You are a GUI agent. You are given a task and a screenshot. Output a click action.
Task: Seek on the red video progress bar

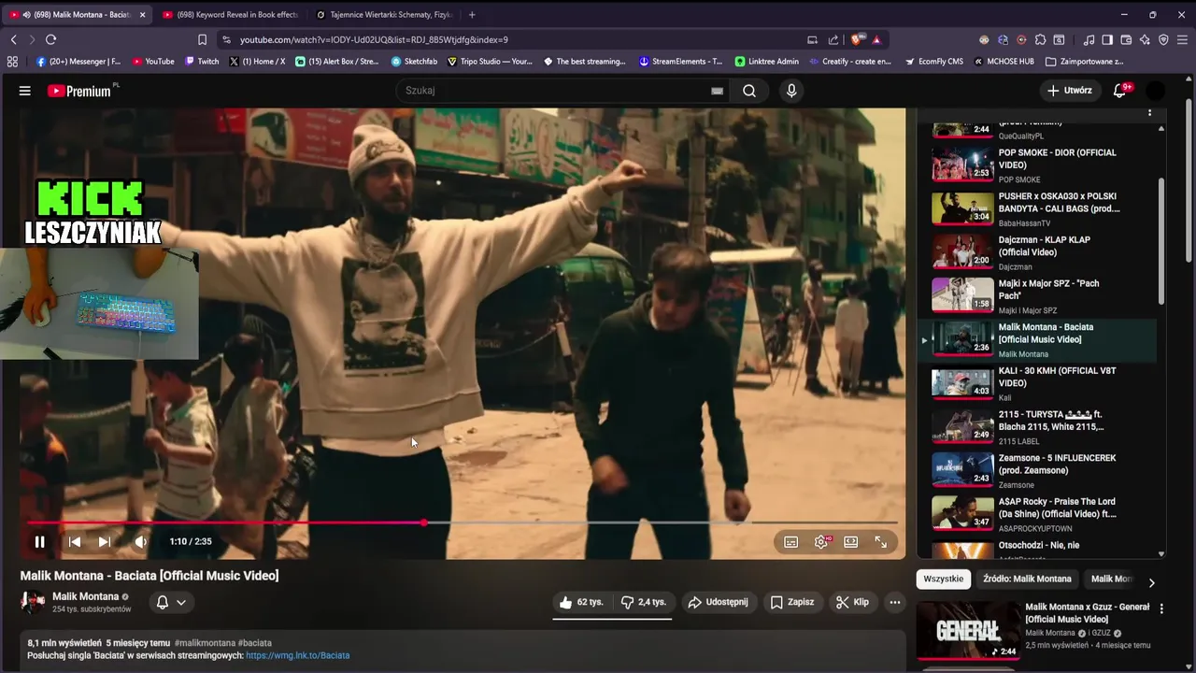coord(463,523)
